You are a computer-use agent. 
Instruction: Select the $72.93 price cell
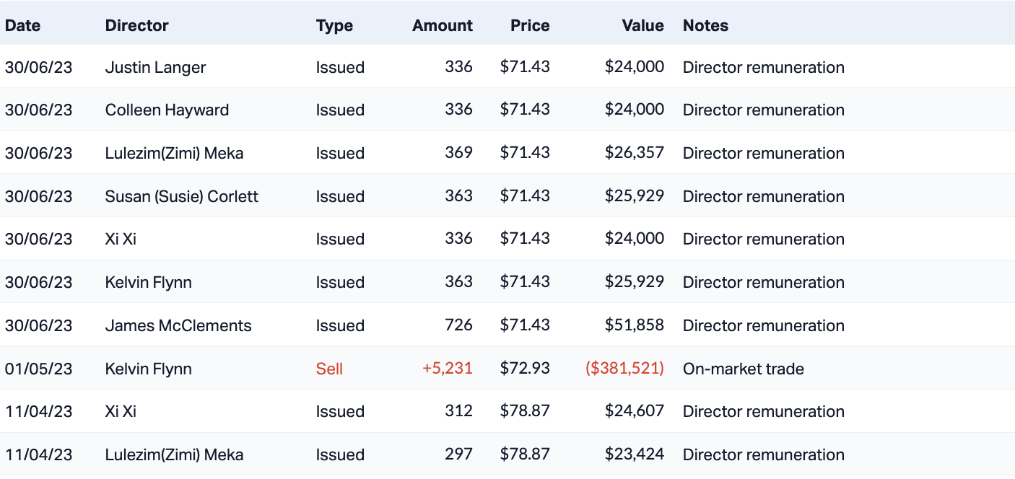pyautogui.click(x=525, y=369)
